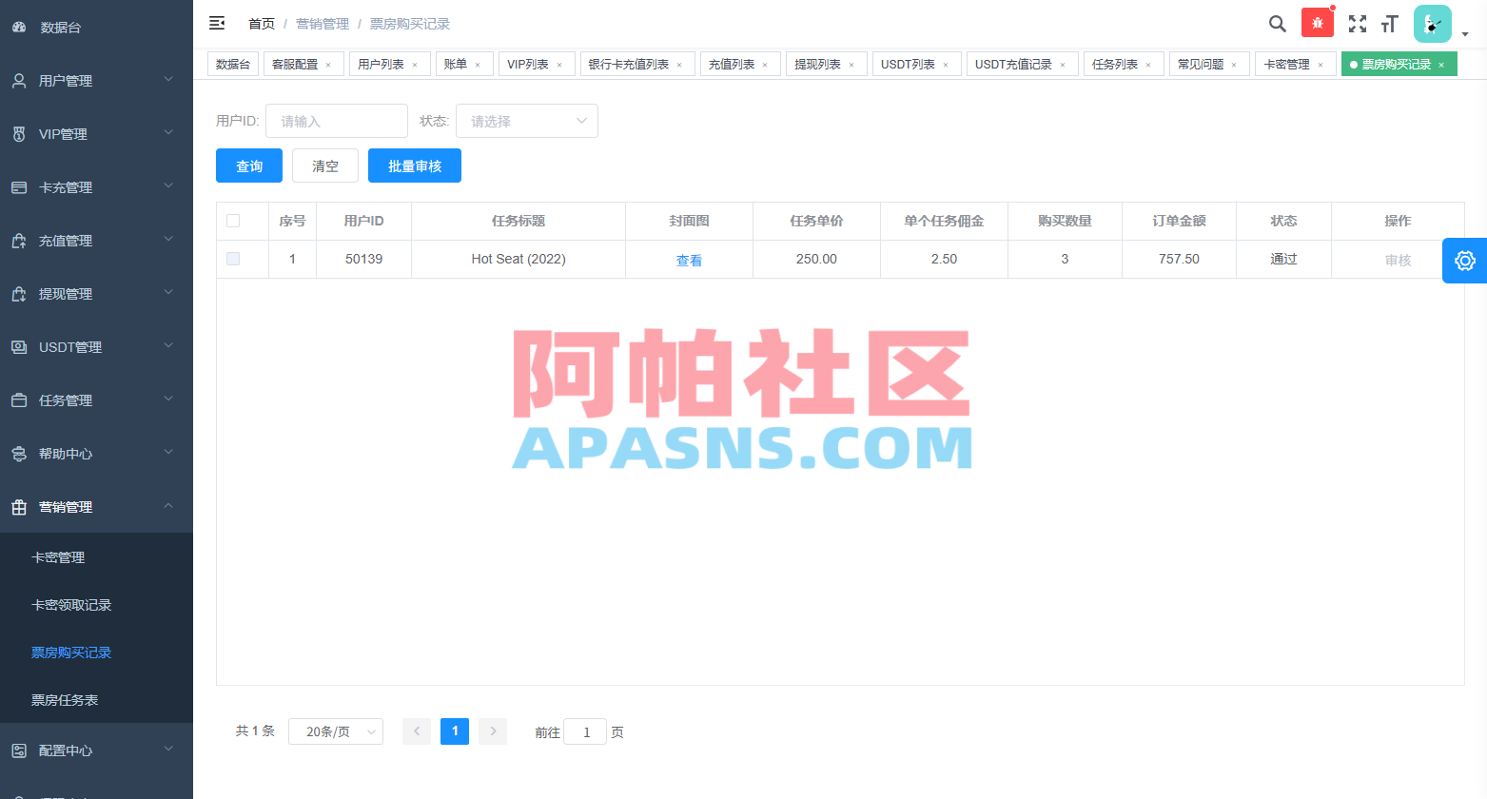Click the next page arrow
Screen dimensions: 1487x799
click(x=493, y=731)
